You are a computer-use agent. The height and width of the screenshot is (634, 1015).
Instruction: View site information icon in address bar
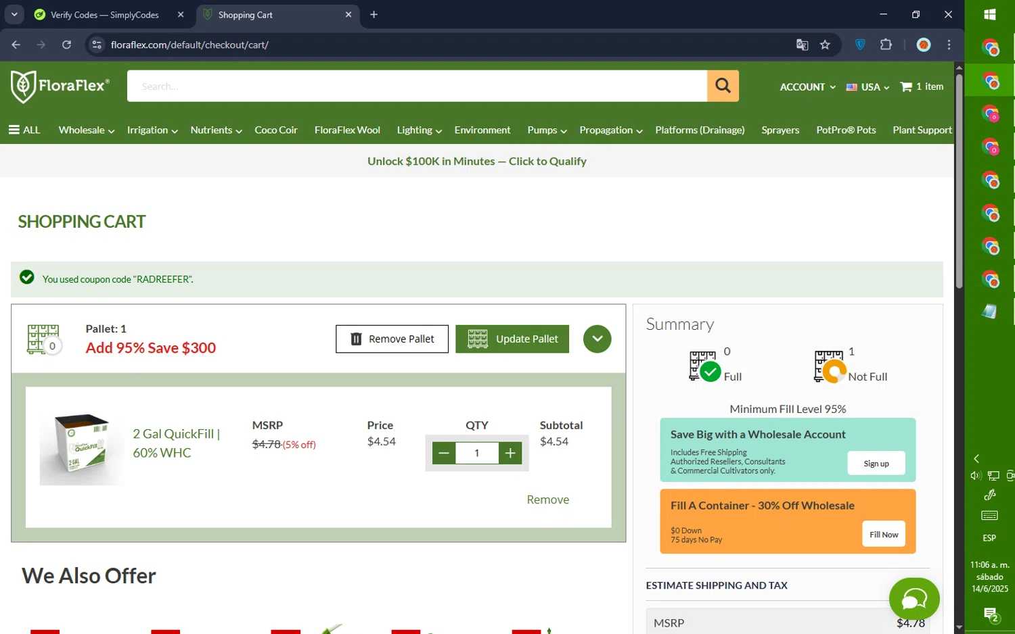[97, 45]
